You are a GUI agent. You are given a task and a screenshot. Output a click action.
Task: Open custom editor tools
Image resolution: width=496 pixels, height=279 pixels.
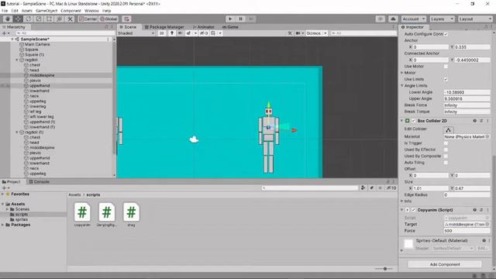(70, 19)
